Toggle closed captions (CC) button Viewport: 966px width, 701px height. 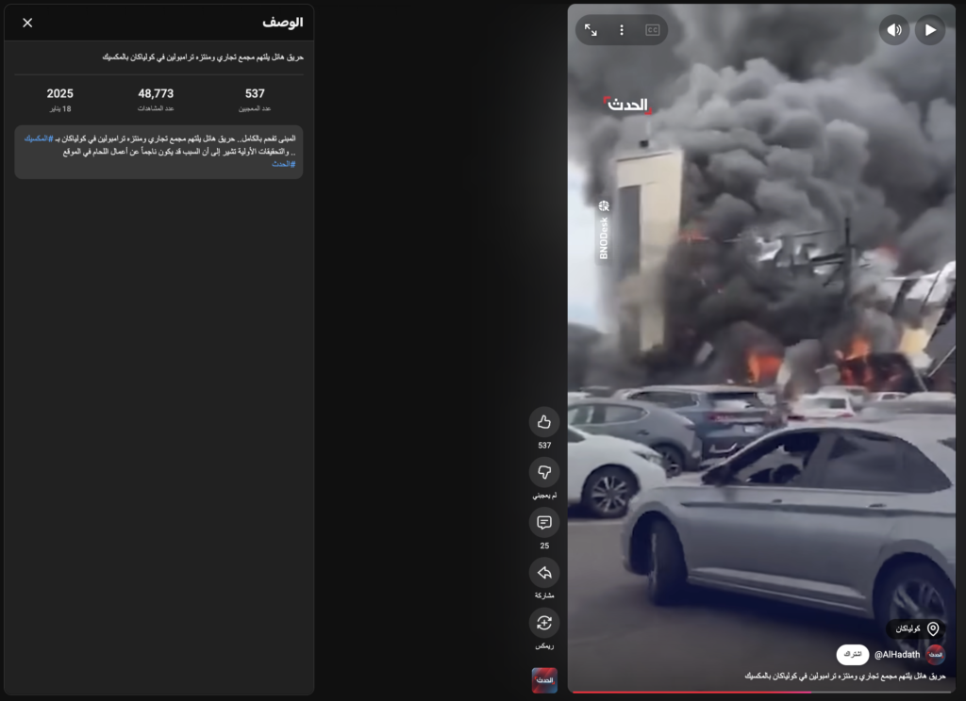pyautogui.click(x=652, y=30)
